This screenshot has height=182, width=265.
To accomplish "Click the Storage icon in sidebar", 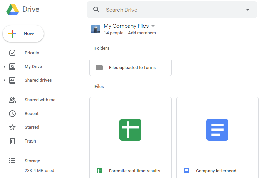I will (x=12, y=161).
